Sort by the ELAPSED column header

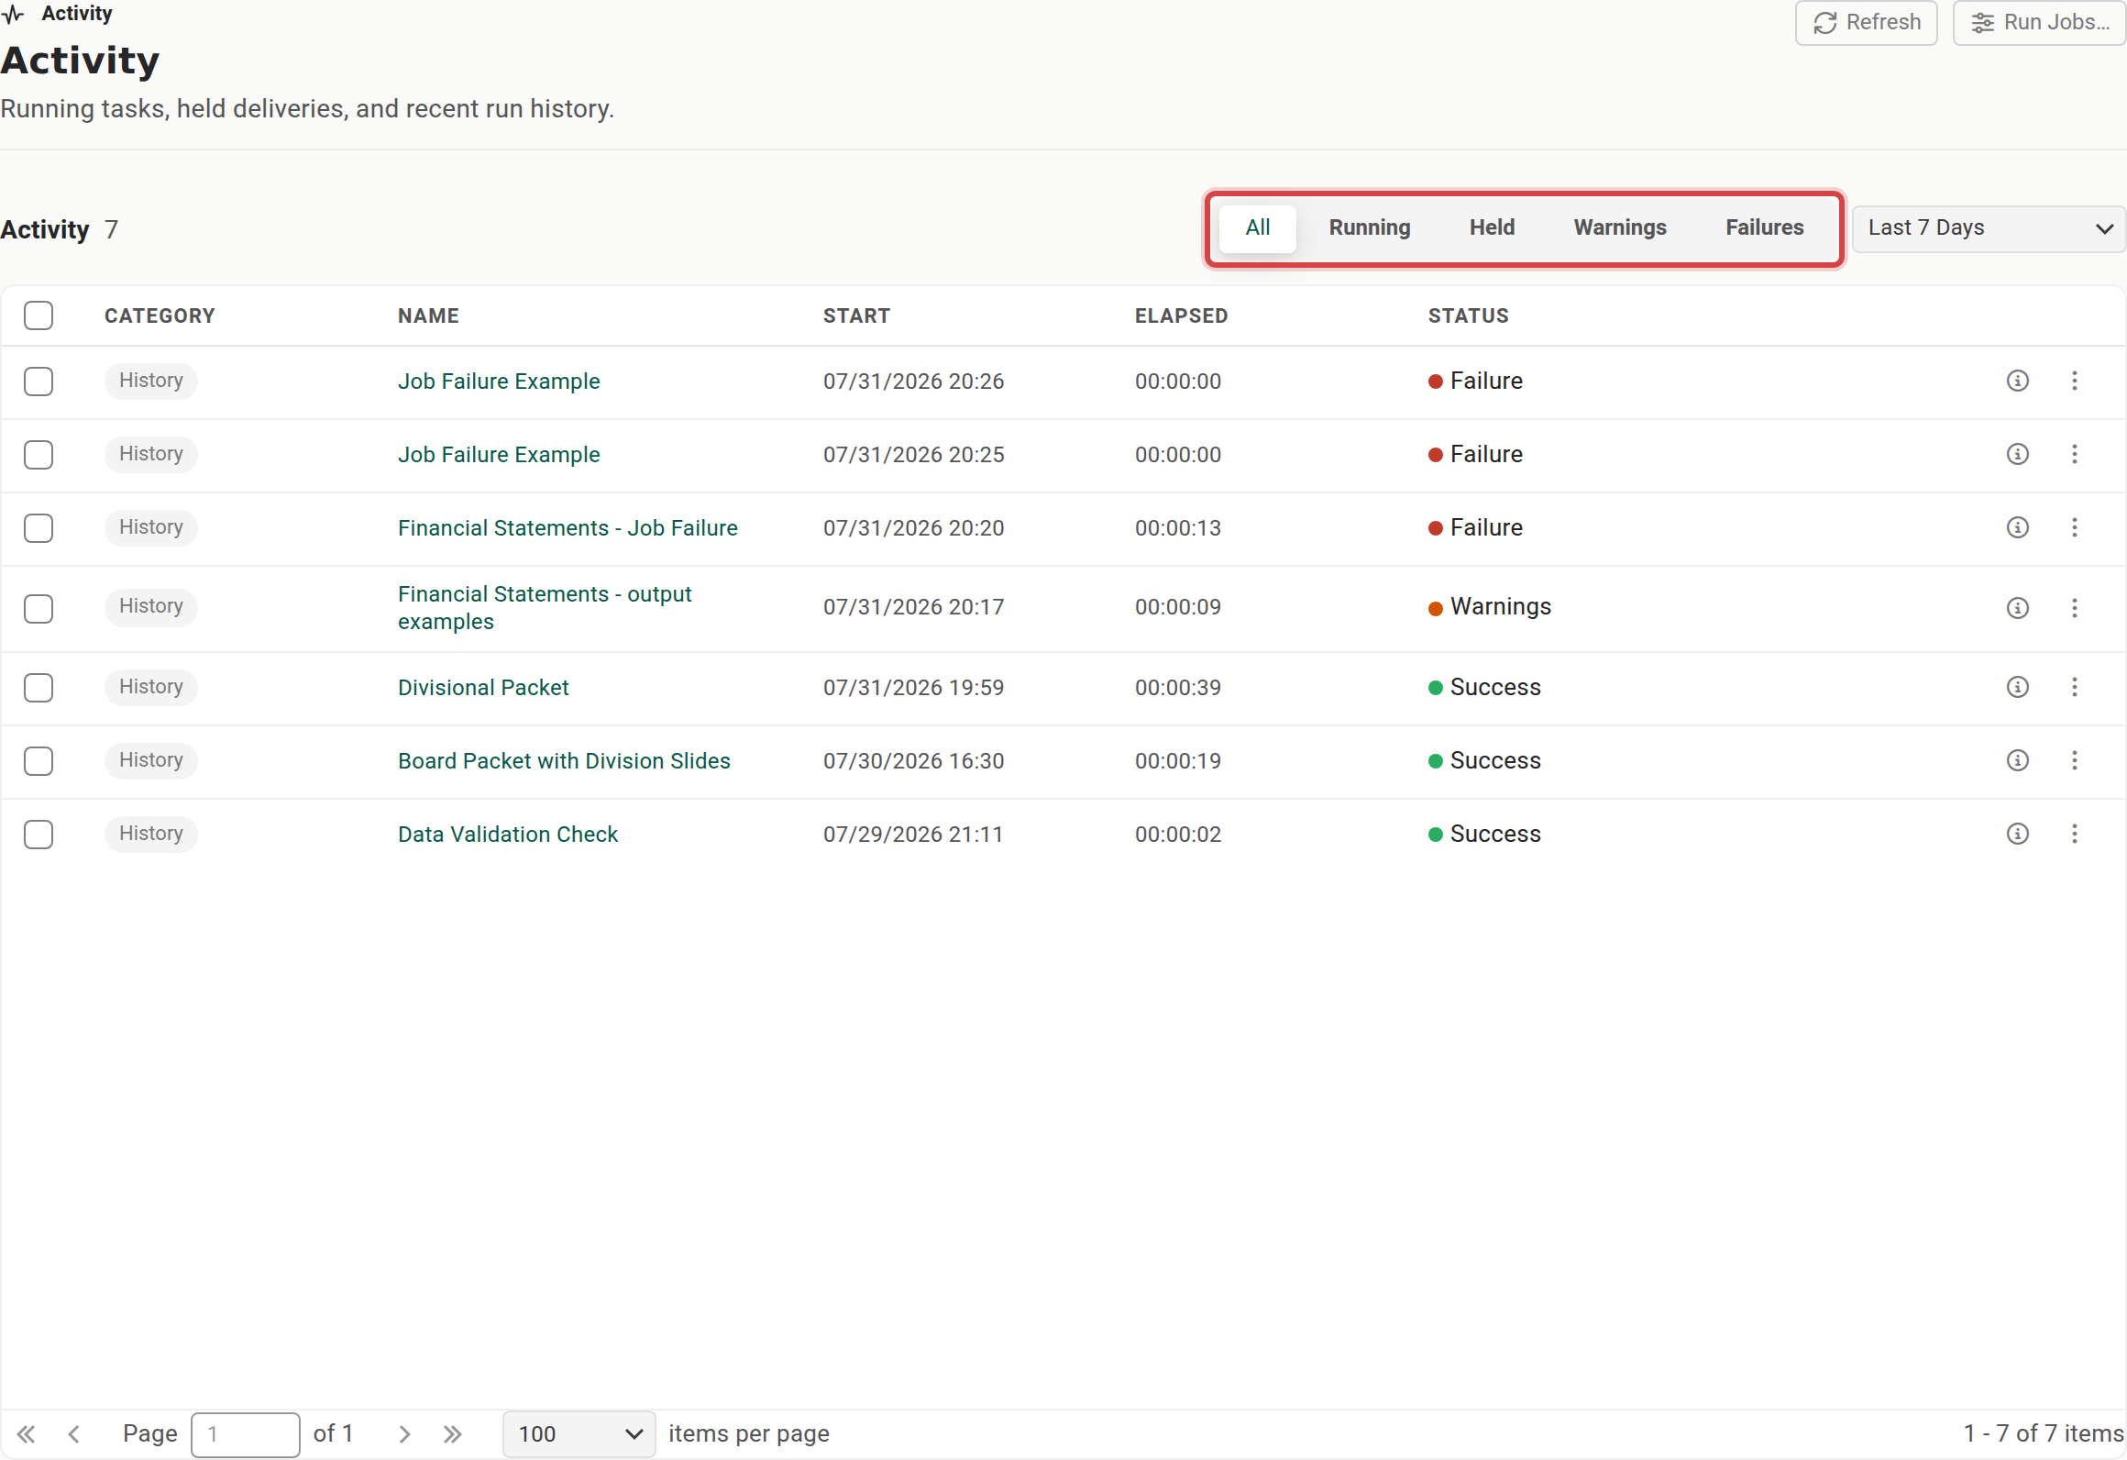click(x=1181, y=316)
